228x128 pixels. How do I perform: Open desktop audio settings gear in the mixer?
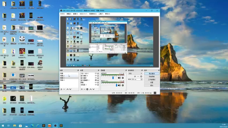pyautogui.click(x=123, y=78)
